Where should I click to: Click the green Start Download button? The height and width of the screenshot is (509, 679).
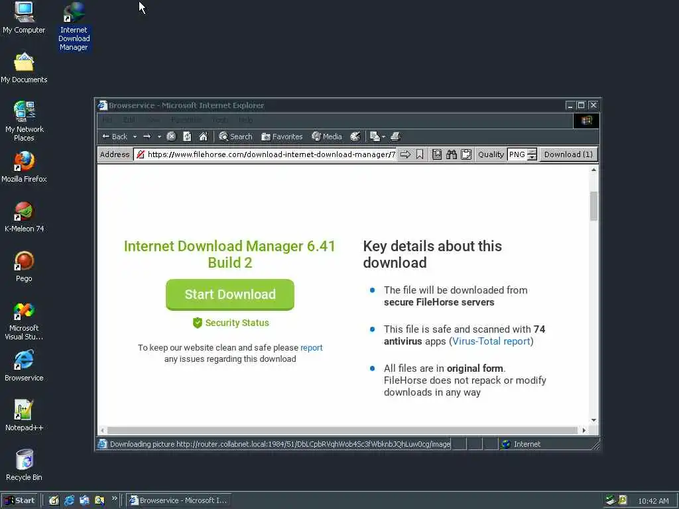[230, 295]
